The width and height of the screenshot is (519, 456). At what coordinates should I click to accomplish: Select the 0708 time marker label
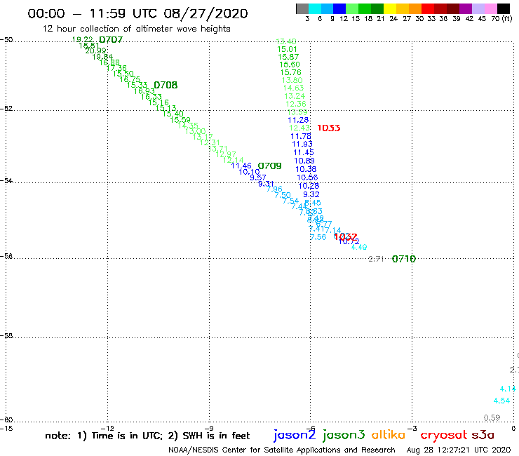click(166, 85)
